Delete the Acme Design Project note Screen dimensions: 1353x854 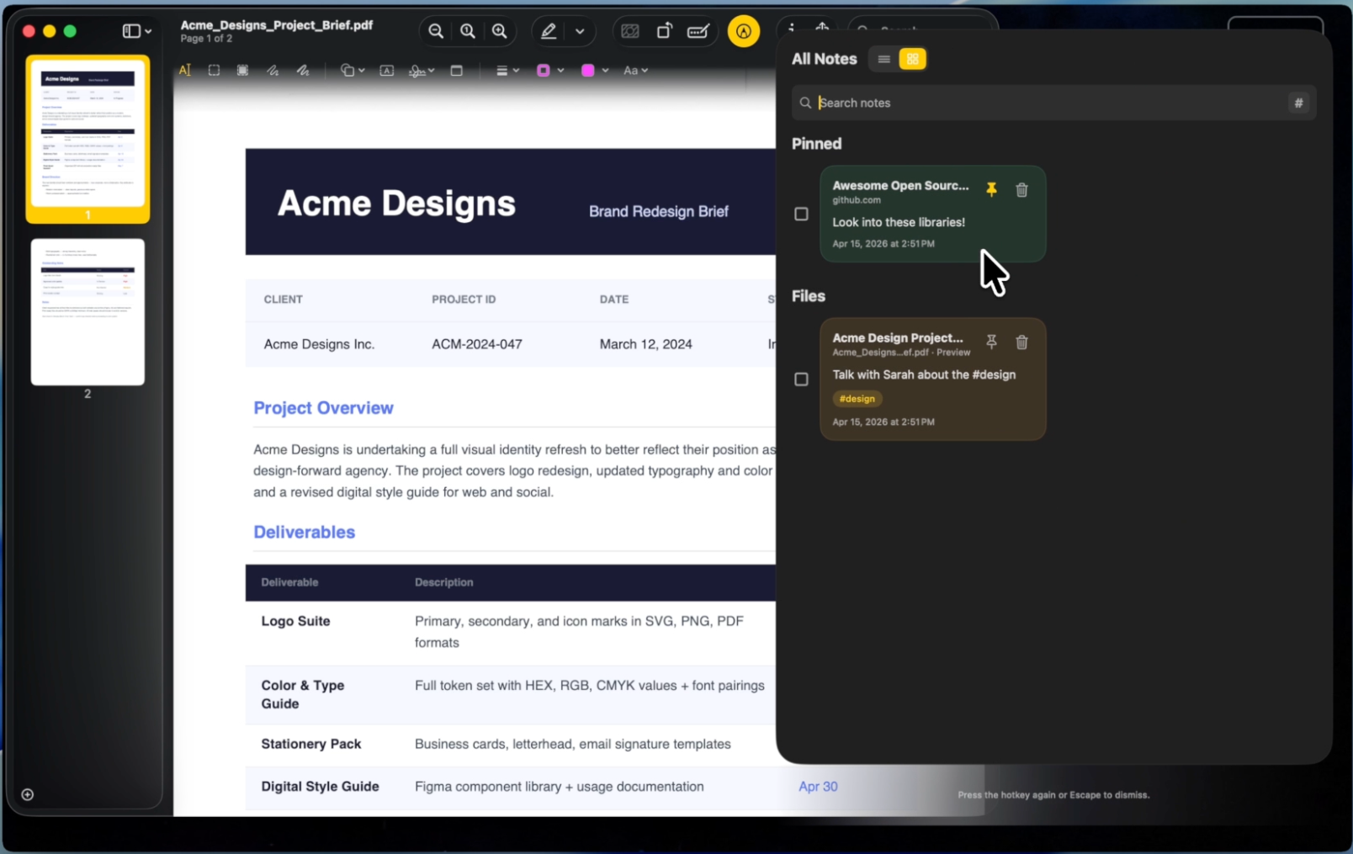(1021, 342)
